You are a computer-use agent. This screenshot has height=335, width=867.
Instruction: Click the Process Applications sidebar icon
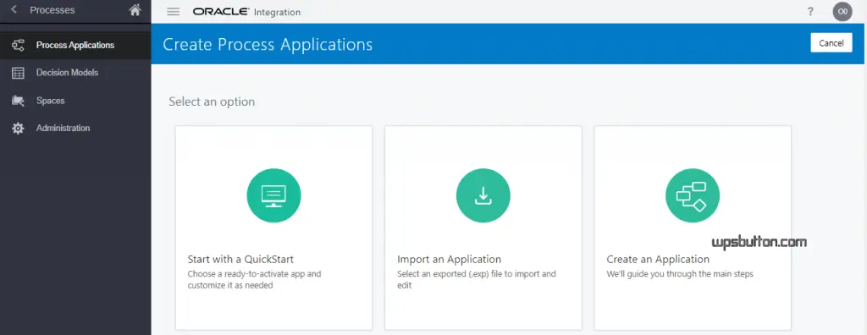point(19,46)
